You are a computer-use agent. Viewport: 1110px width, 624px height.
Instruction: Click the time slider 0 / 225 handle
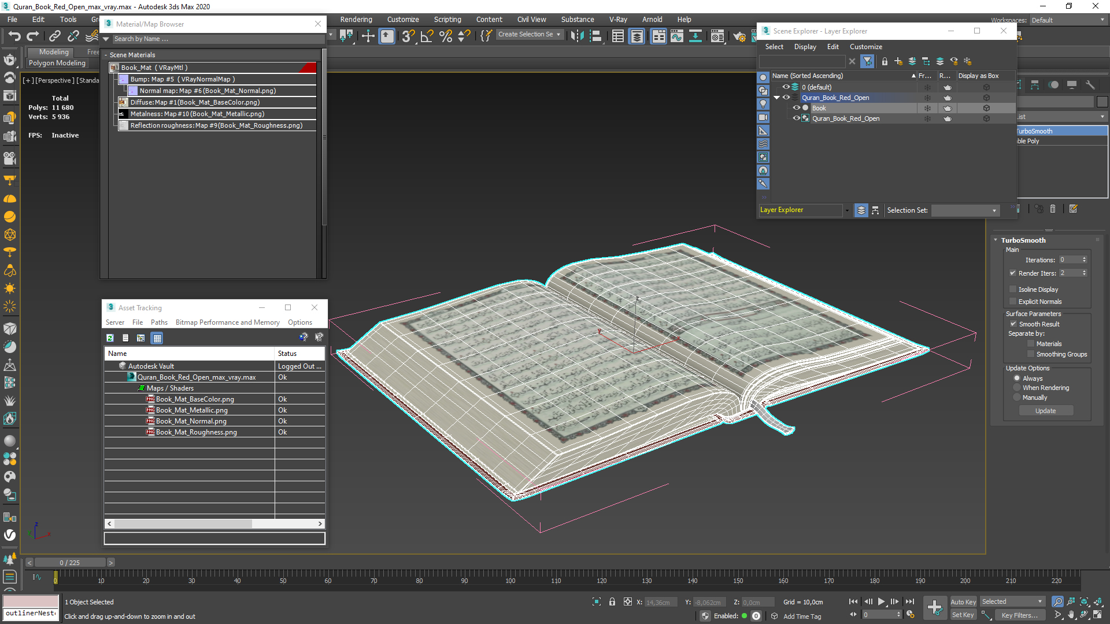point(70,563)
